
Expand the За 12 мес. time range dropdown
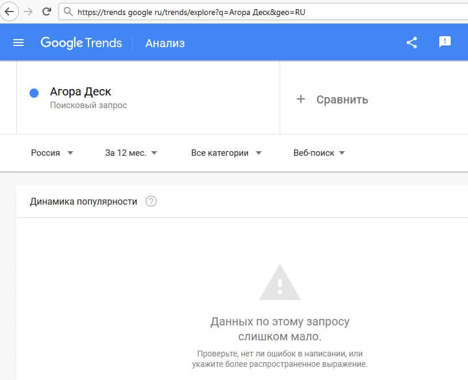click(131, 153)
